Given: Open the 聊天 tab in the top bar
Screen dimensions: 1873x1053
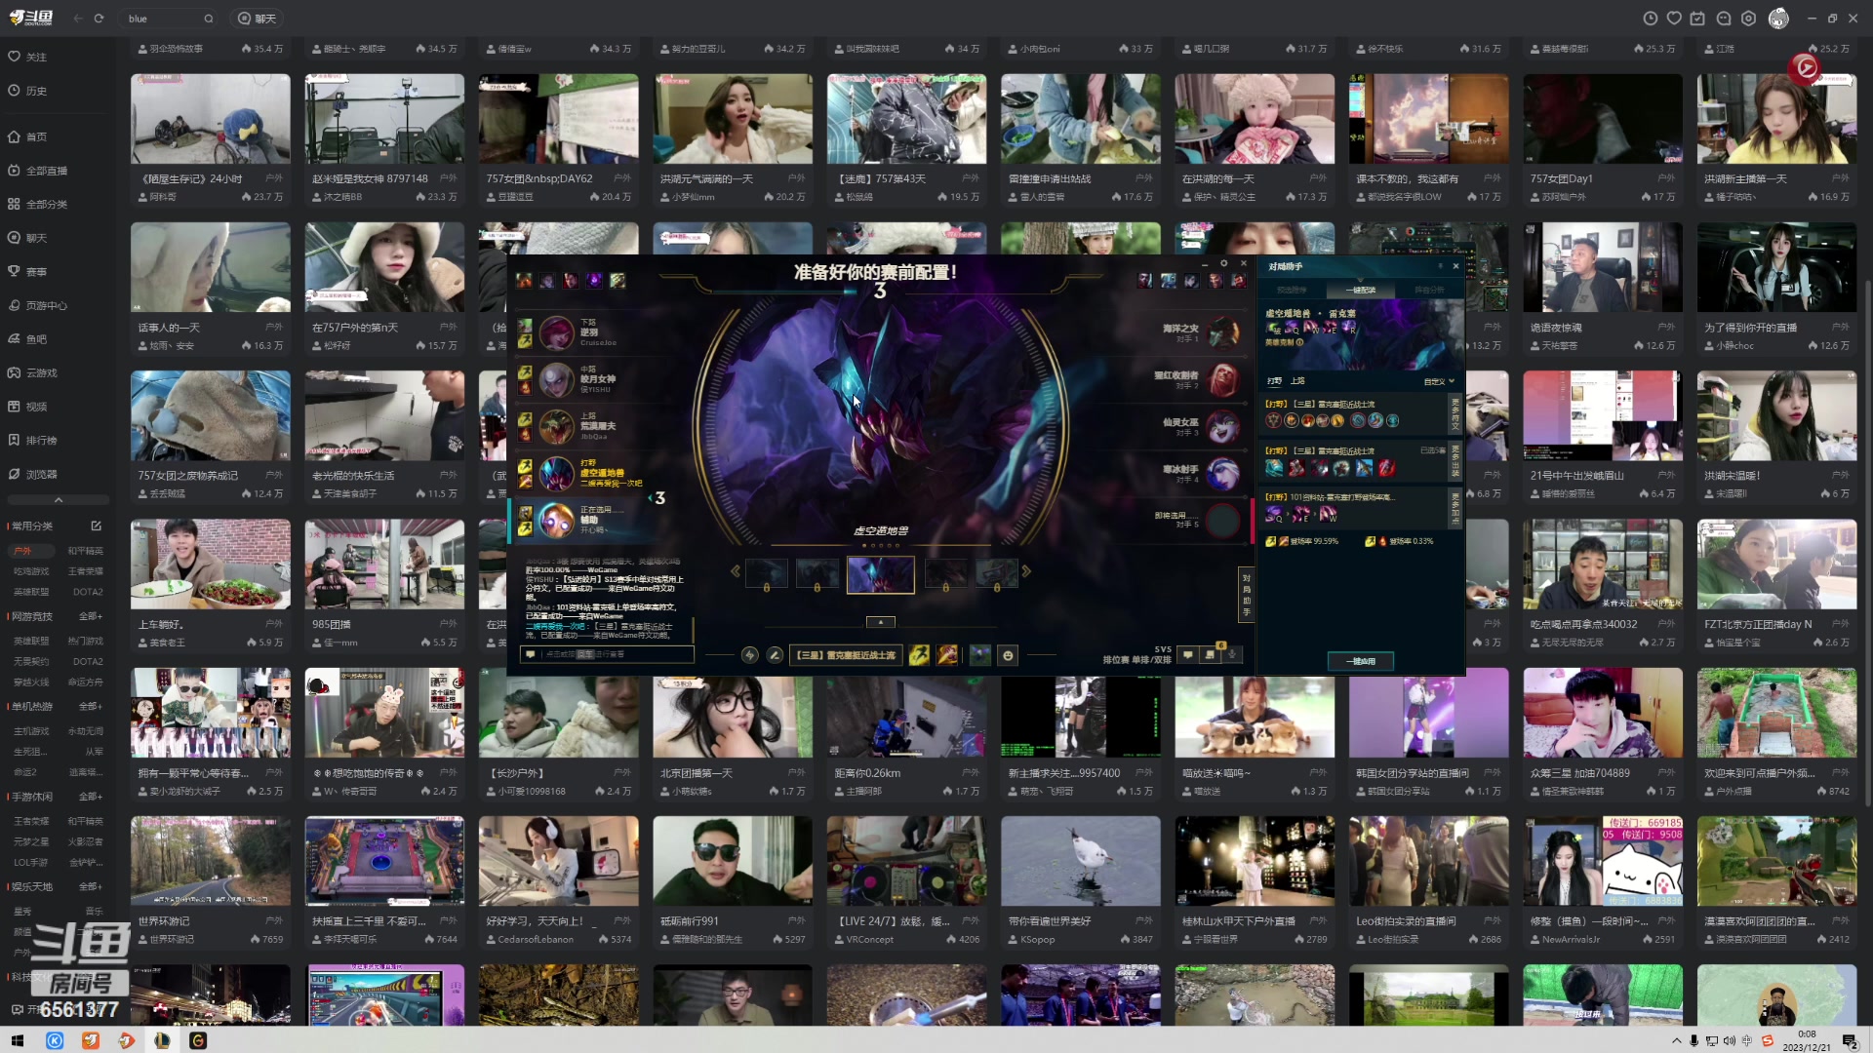Looking at the screenshot, I should [258, 19].
